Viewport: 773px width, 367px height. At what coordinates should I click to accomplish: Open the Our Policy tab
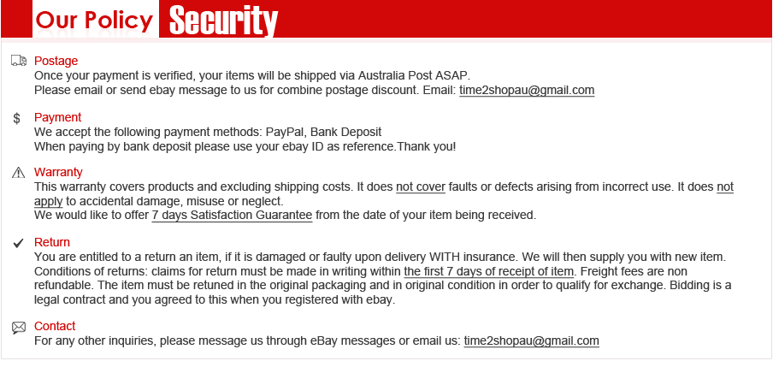[96, 19]
